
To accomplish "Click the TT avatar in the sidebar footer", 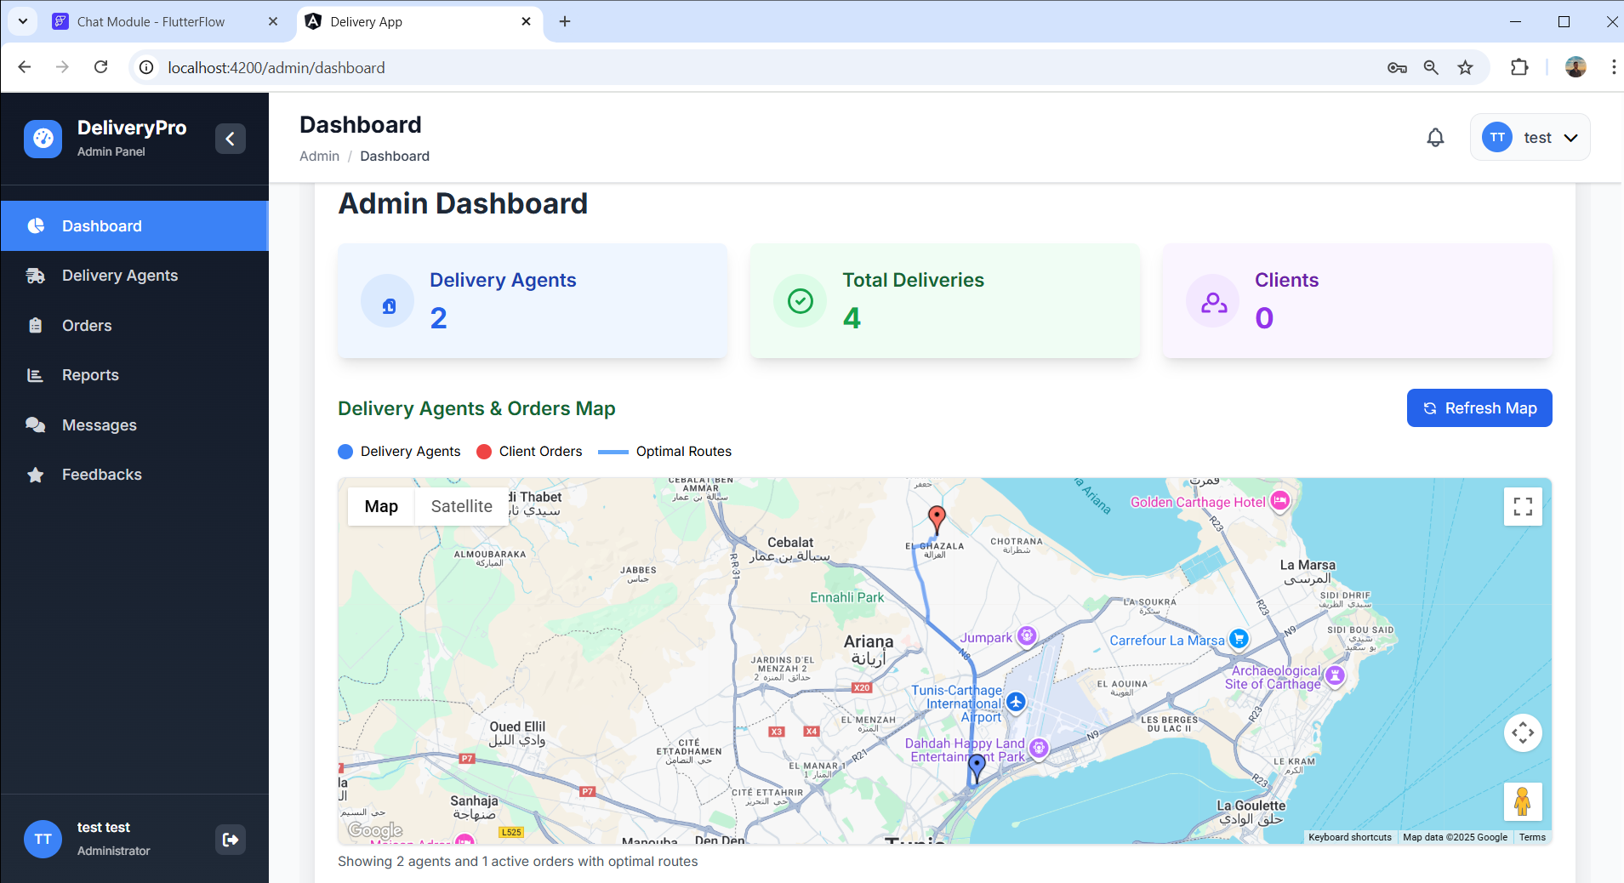I will [x=43, y=839].
